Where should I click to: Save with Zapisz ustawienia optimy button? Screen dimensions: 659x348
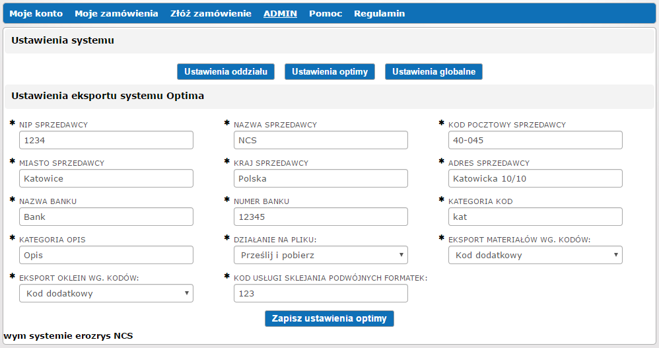coord(329,318)
